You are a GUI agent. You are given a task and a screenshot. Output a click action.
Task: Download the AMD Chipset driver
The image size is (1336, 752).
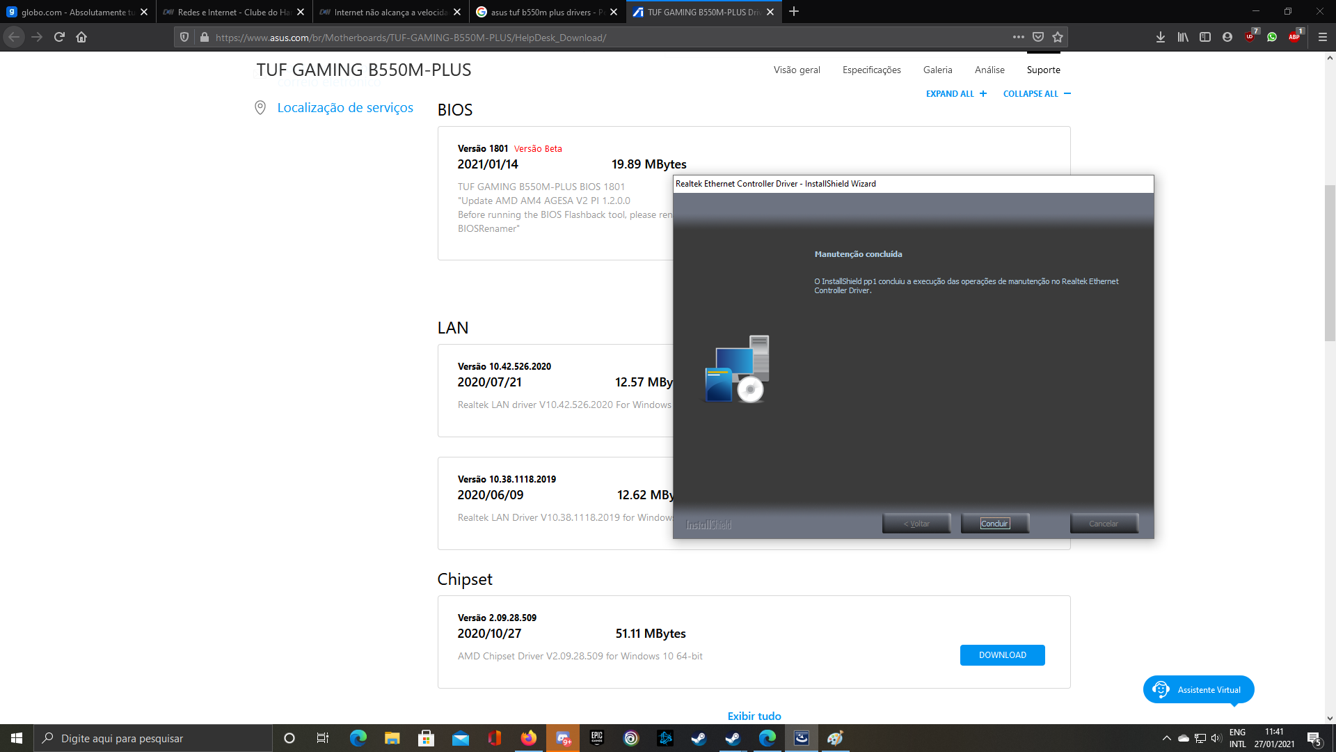(1002, 655)
